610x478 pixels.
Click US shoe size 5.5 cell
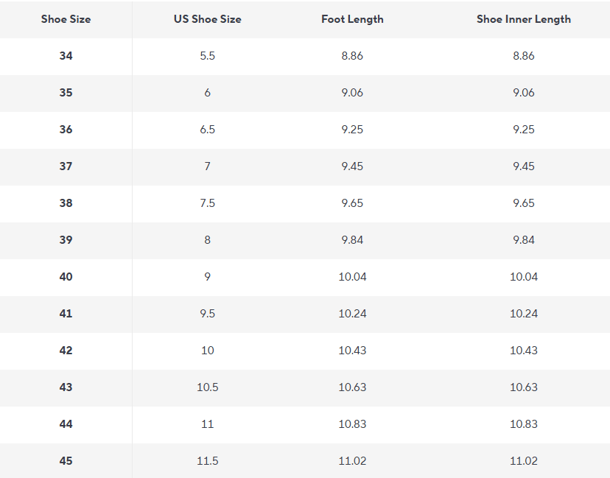pyautogui.click(x=207, y=56)
